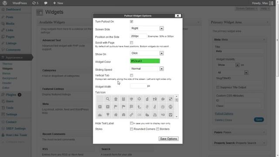Select the trash can tab icon
279x157 pixels.
116,99
